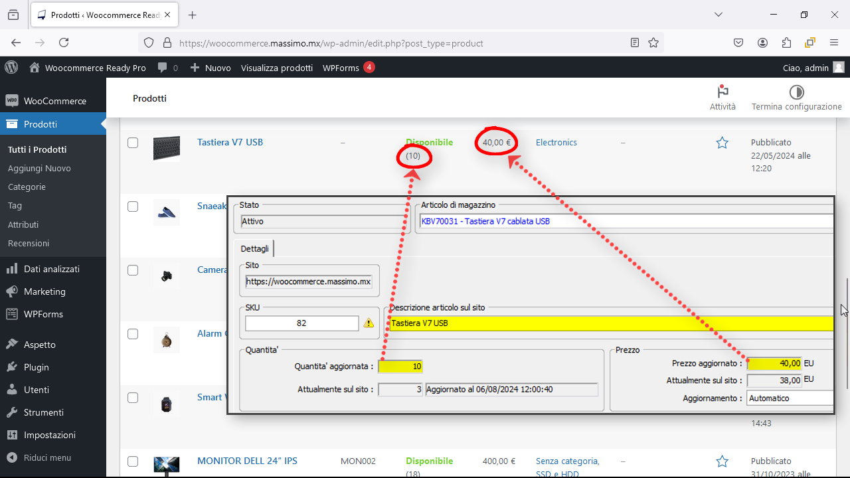This screenshot has width=850, height=478.
Task: Select the Alarm product row checkbox
Action: (x=133, y=334)
